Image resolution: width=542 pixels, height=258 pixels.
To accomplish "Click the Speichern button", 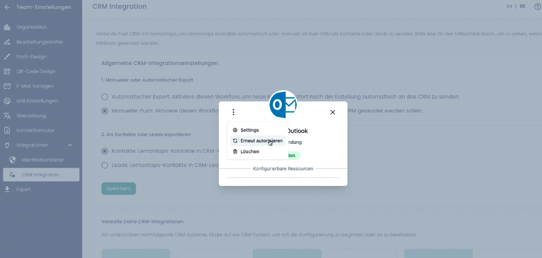I will coord(119,189).
